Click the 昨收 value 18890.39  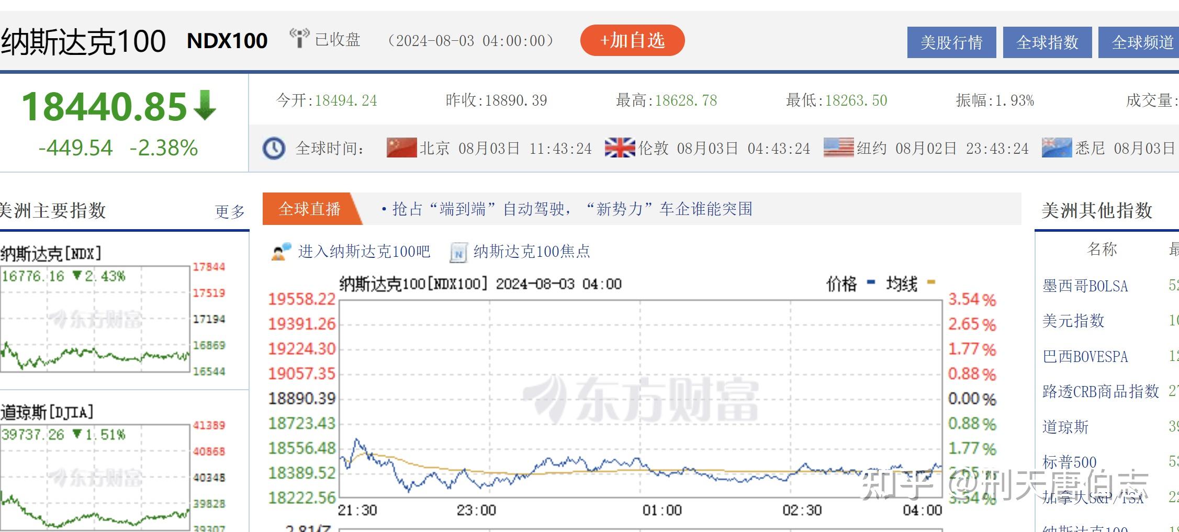coord(516,100)
